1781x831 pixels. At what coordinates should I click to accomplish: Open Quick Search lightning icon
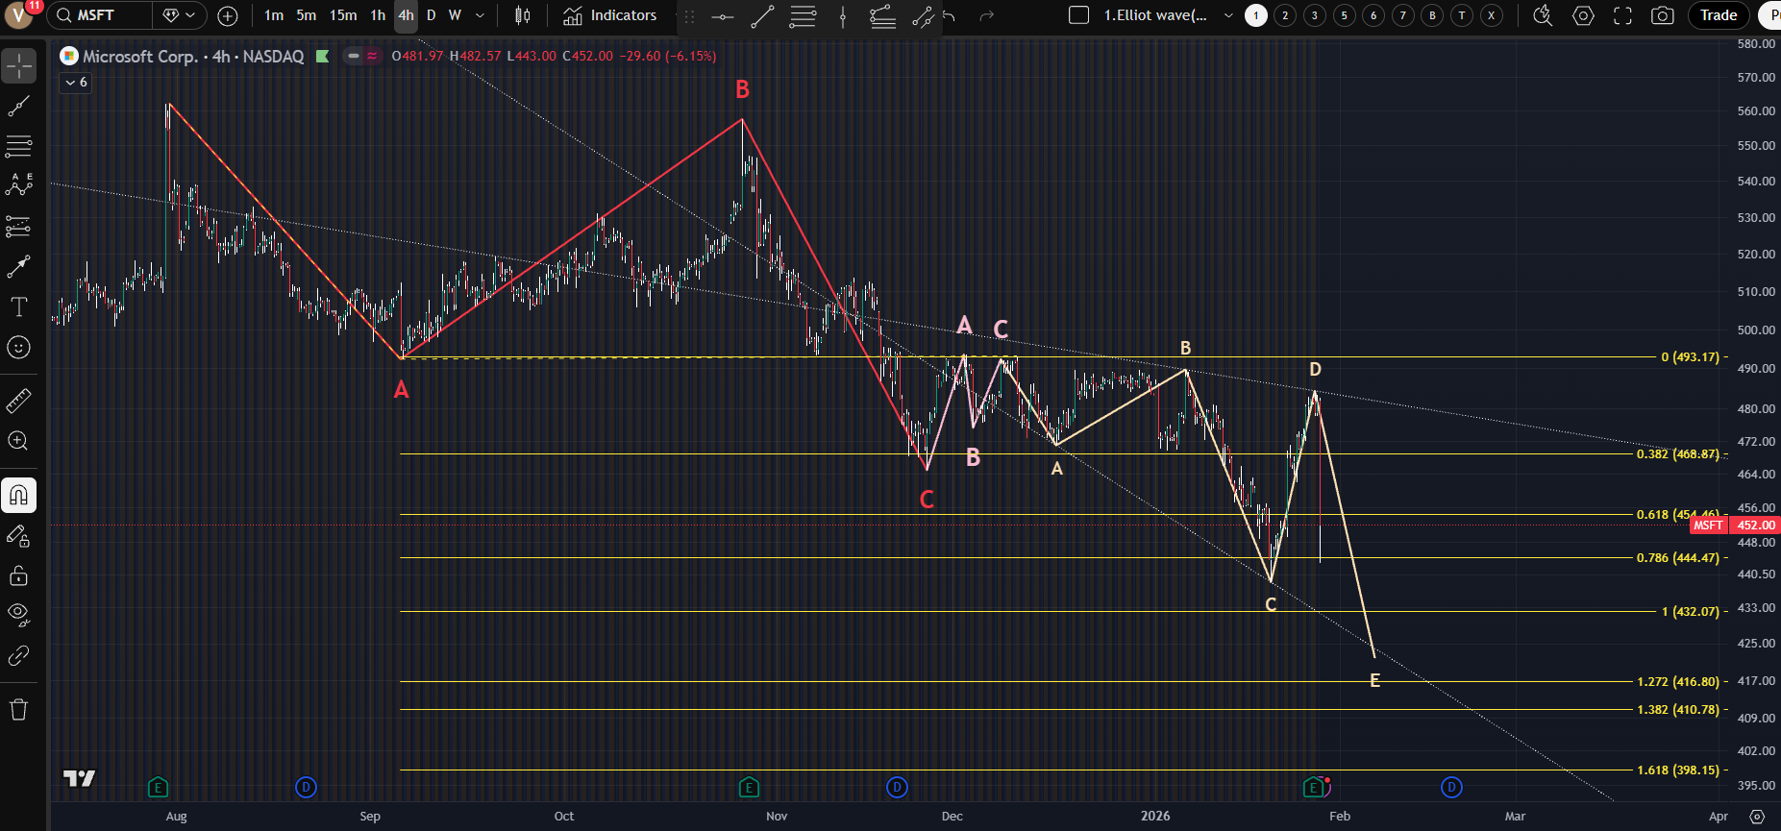pyautogui.click(x=1543, y=15)
